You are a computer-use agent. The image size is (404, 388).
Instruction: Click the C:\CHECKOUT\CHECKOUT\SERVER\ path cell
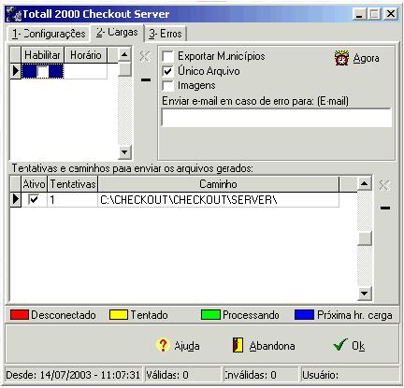[x=218, y=199]
